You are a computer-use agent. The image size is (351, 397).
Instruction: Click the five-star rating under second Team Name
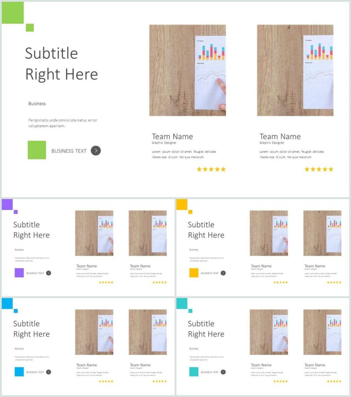tap(319, 169)
